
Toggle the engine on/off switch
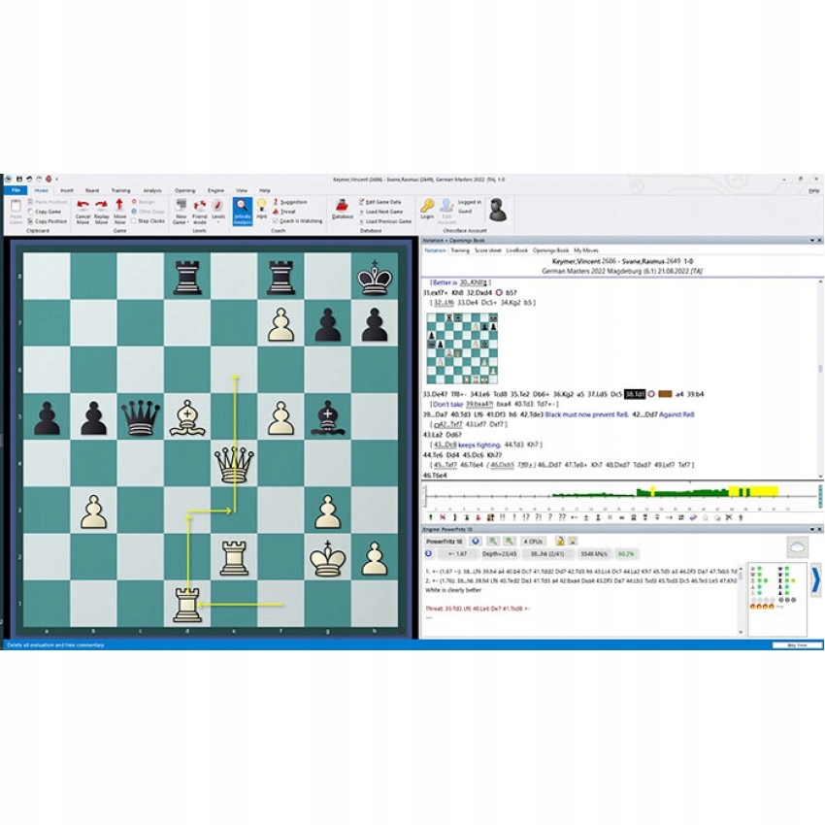pos(476,539)
